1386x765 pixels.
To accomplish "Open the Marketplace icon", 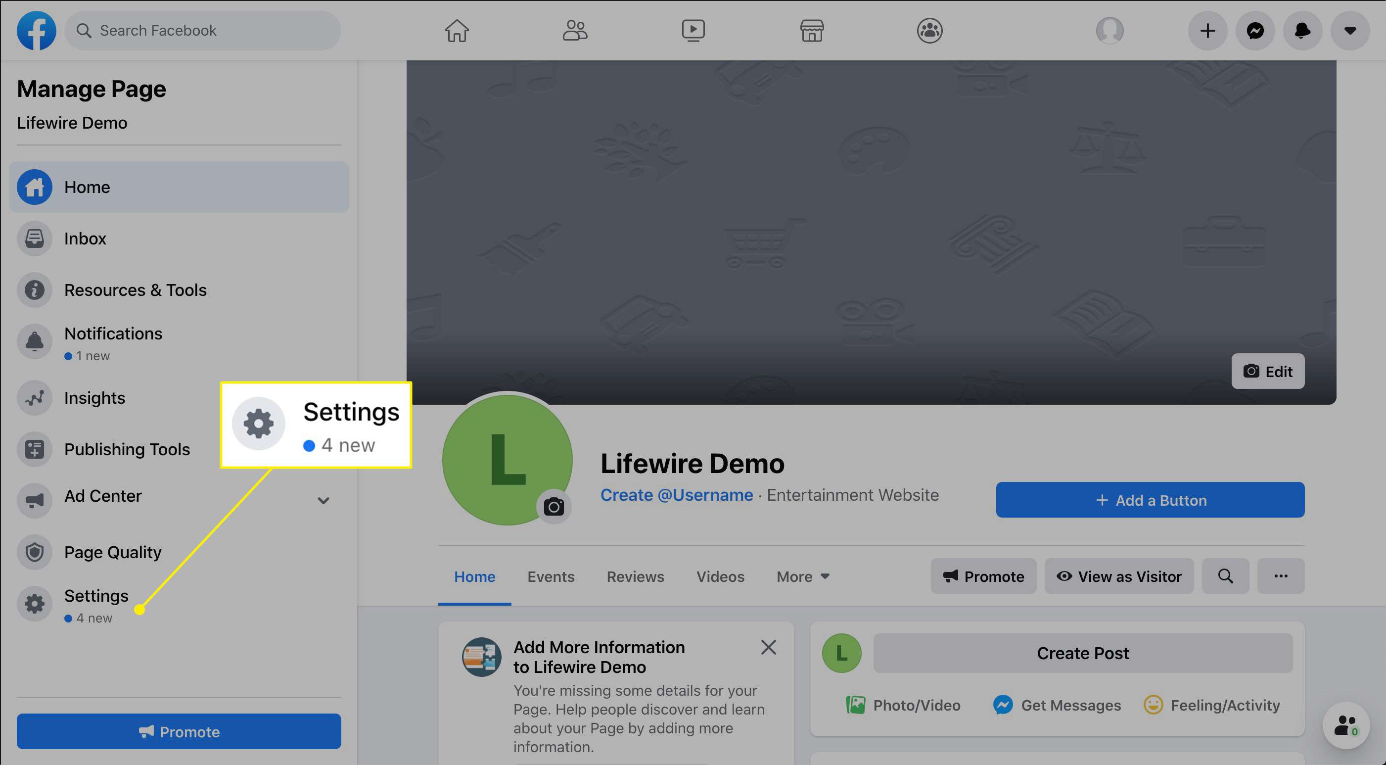I will tap(811, 31).
